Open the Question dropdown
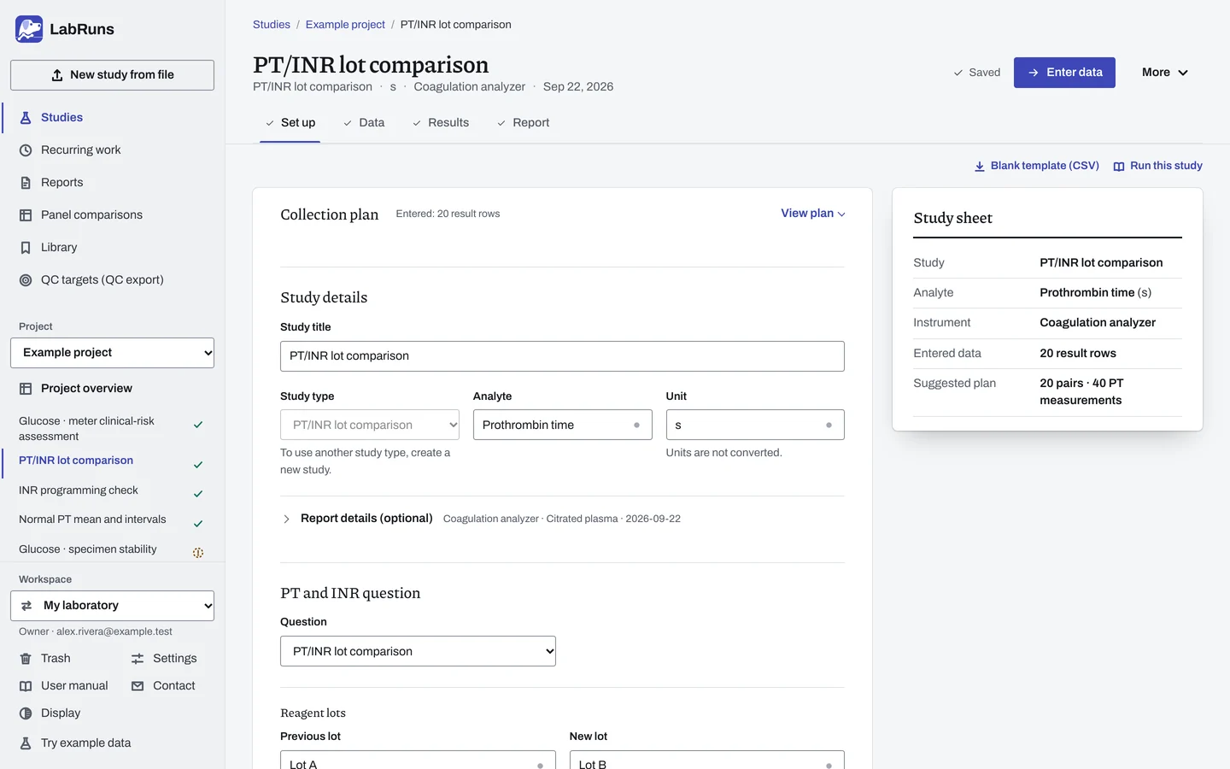Image resolution: width=1230 pixels, height=769 pixels. pos(418,651)
